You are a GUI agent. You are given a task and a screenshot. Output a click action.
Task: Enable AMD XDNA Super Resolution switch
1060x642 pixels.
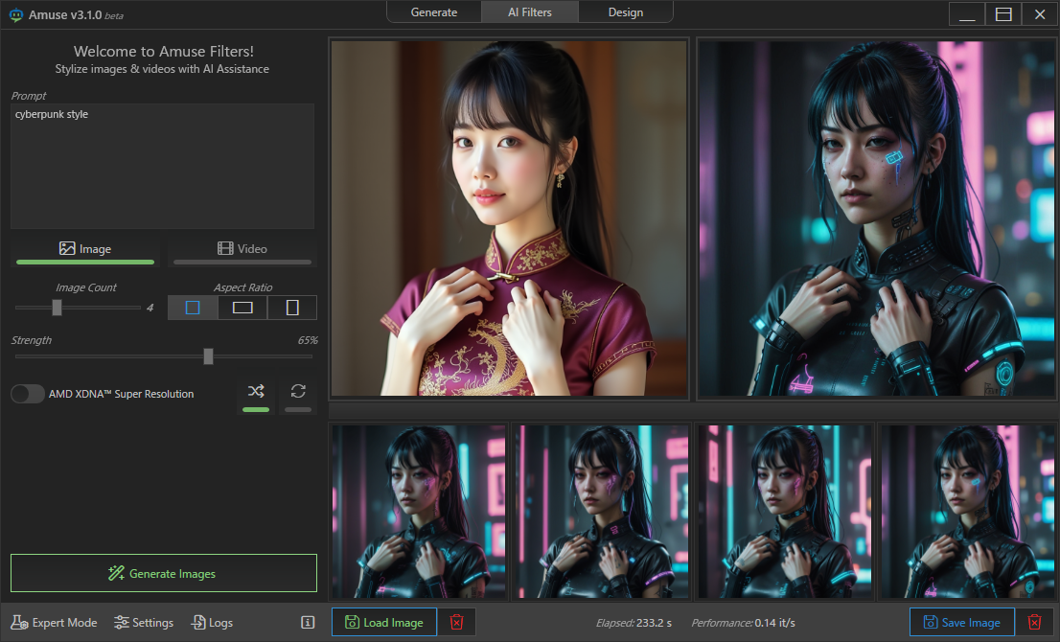click(x=28, y=394)
